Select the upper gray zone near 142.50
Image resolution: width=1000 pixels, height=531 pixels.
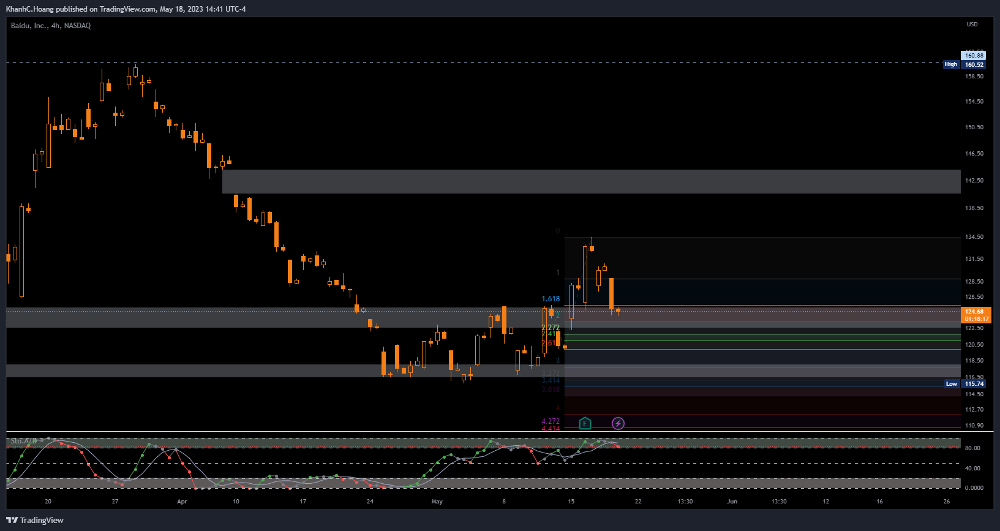click(x=591, y=181)
